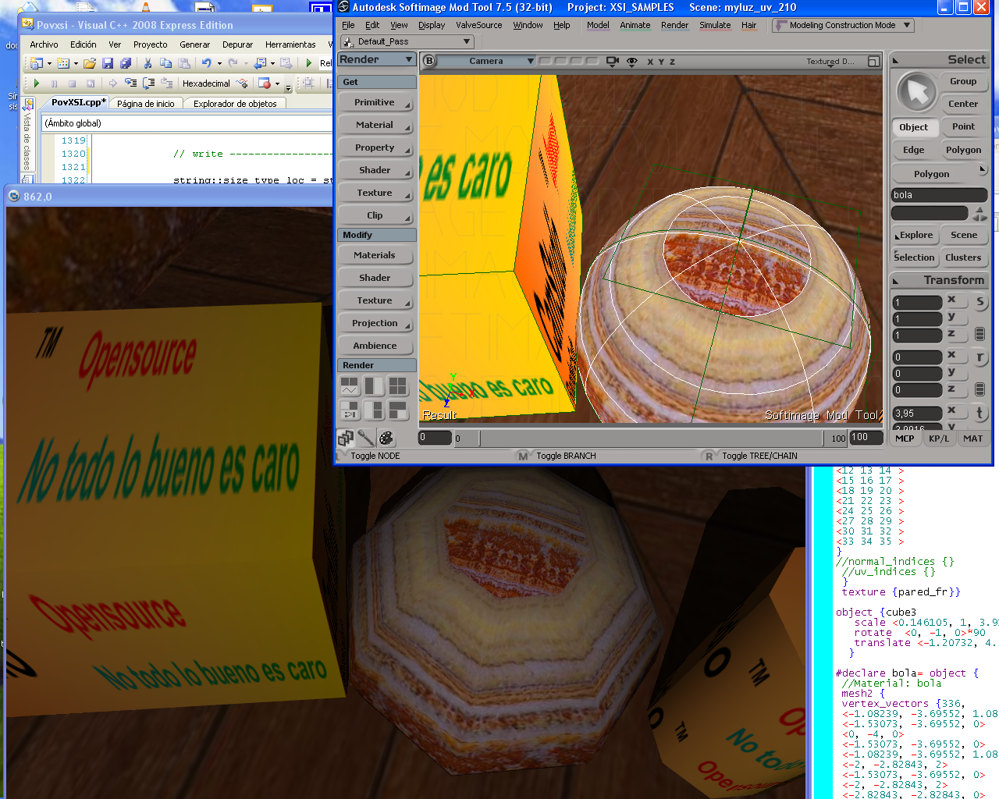Switch to the Explorador de objetos tab
Screen dimensions: 999x799
(x=235, y=103)
